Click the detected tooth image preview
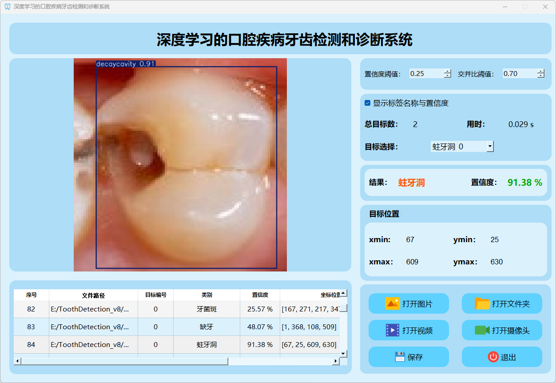Screen dimensions: 556x383 tap(180, 165)
